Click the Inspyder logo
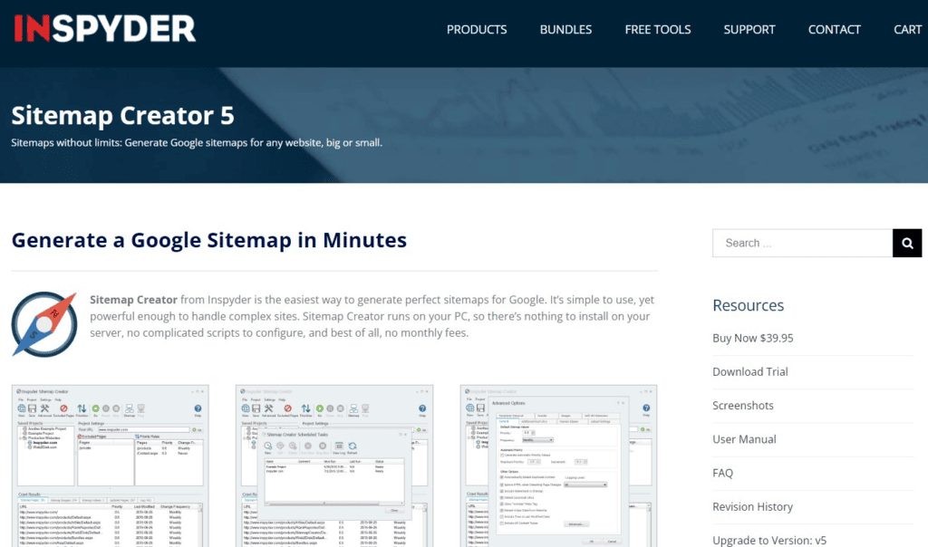 tap(105, 28)
